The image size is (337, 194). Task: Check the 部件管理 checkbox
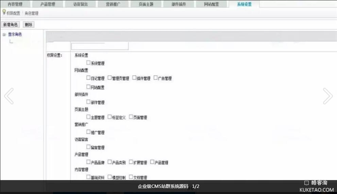pos(88,102)
